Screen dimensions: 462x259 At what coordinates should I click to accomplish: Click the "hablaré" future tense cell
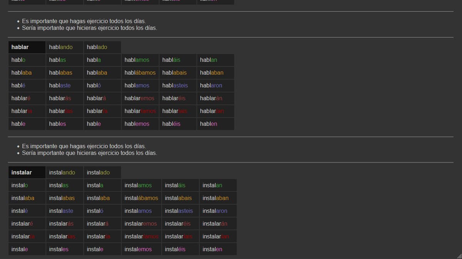[x=27, y=98]
